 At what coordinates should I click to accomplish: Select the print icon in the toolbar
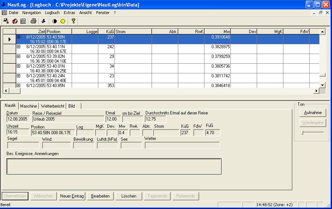[33, 21]
